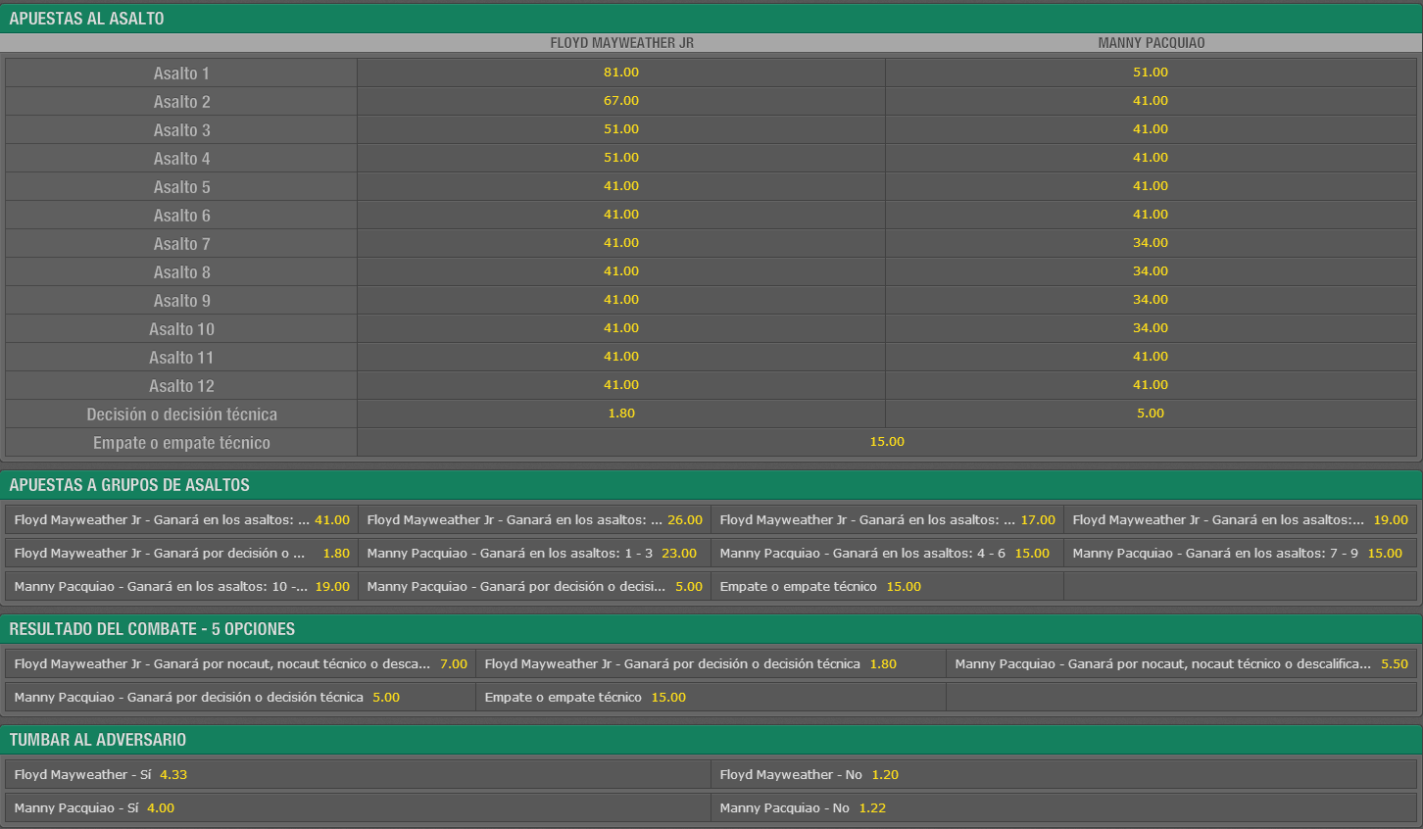The image size is (1423, 829).
Task: Select Pacquiao Asalto 8 odds 34.00
Action: pos(1151,271)
